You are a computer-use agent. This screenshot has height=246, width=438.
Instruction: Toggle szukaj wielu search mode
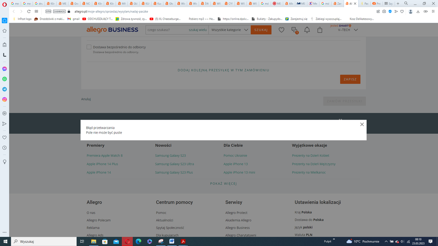pos(197,30)
